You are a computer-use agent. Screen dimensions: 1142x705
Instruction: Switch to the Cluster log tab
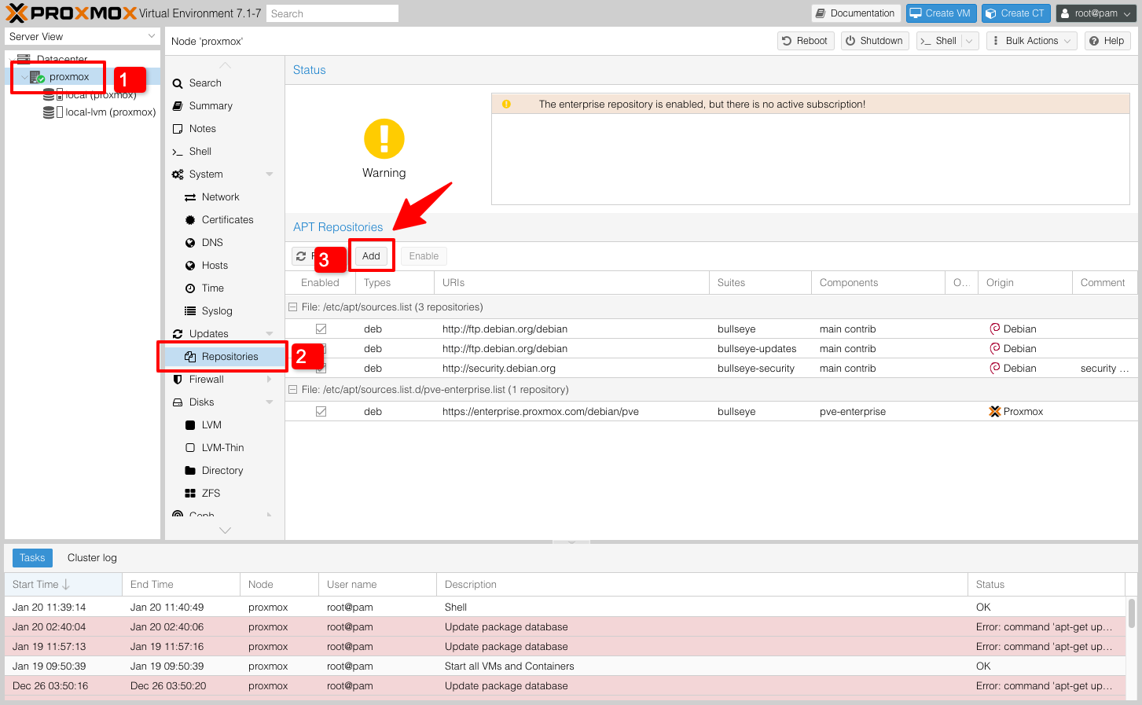[92, 558]
